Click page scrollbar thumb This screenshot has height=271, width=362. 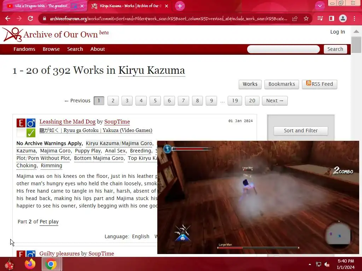356,45
